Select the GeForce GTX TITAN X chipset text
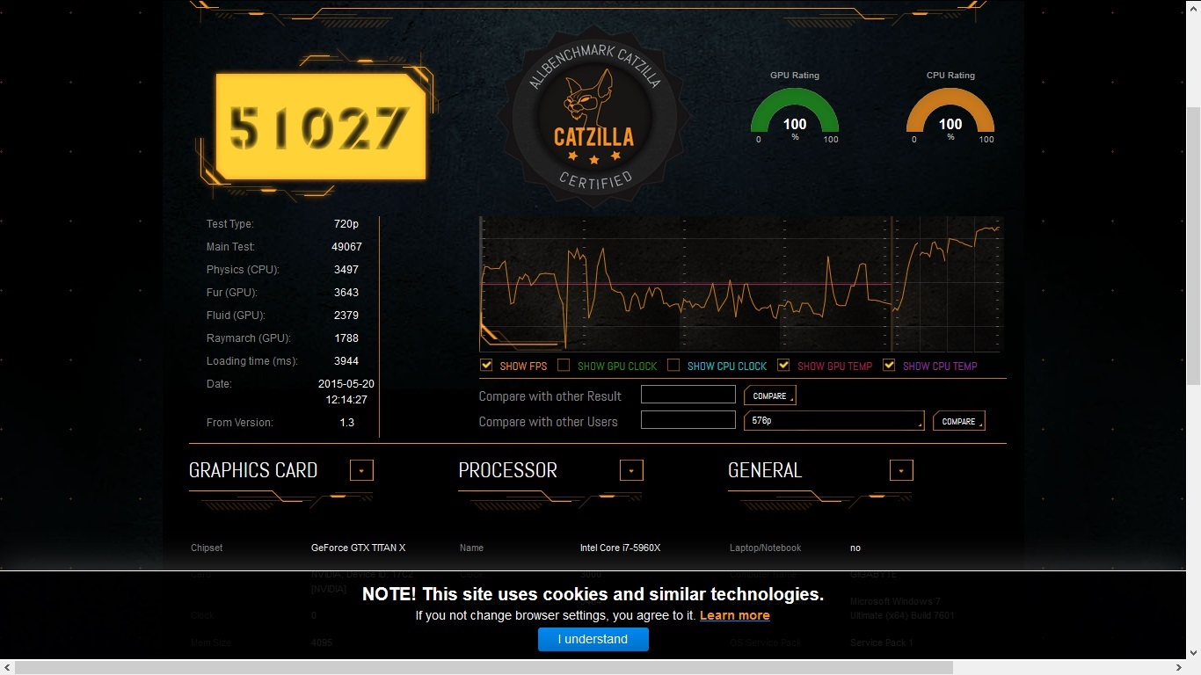The height and width of the screenshot is (675, 1201). [x=359, y=548]
